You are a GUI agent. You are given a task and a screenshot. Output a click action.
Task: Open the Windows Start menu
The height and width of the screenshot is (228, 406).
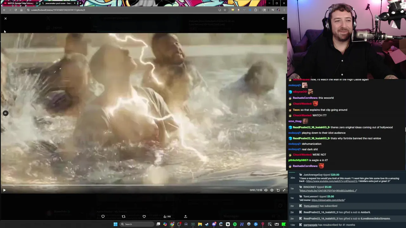pos(115,224)
